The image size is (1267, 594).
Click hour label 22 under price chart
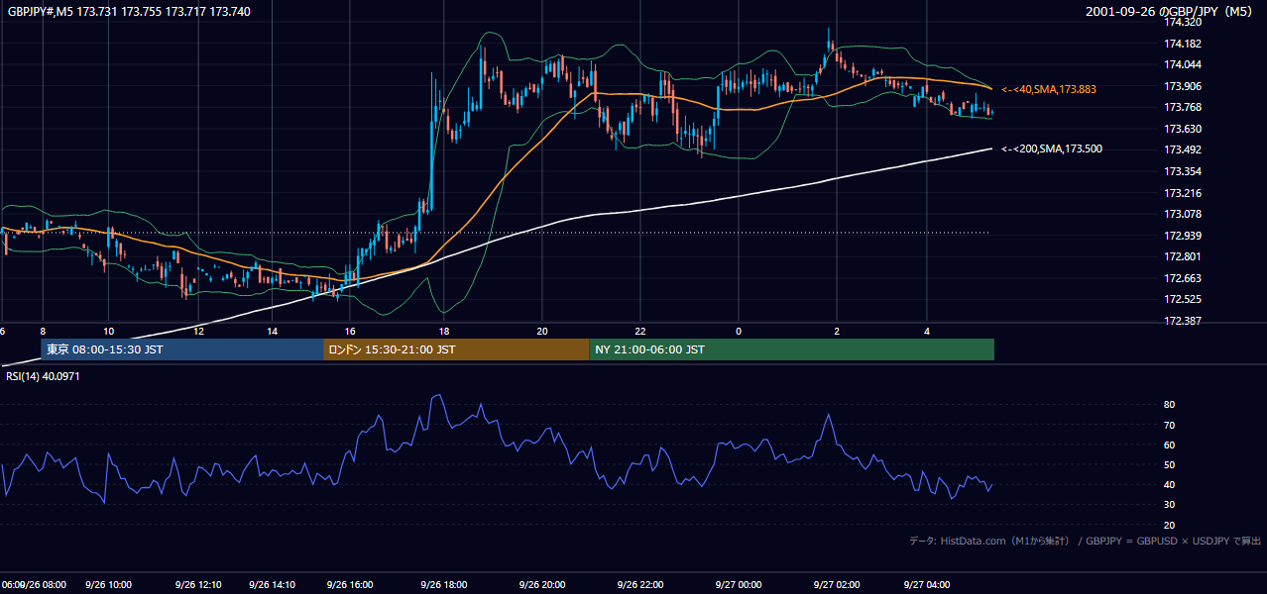(640, 331)
